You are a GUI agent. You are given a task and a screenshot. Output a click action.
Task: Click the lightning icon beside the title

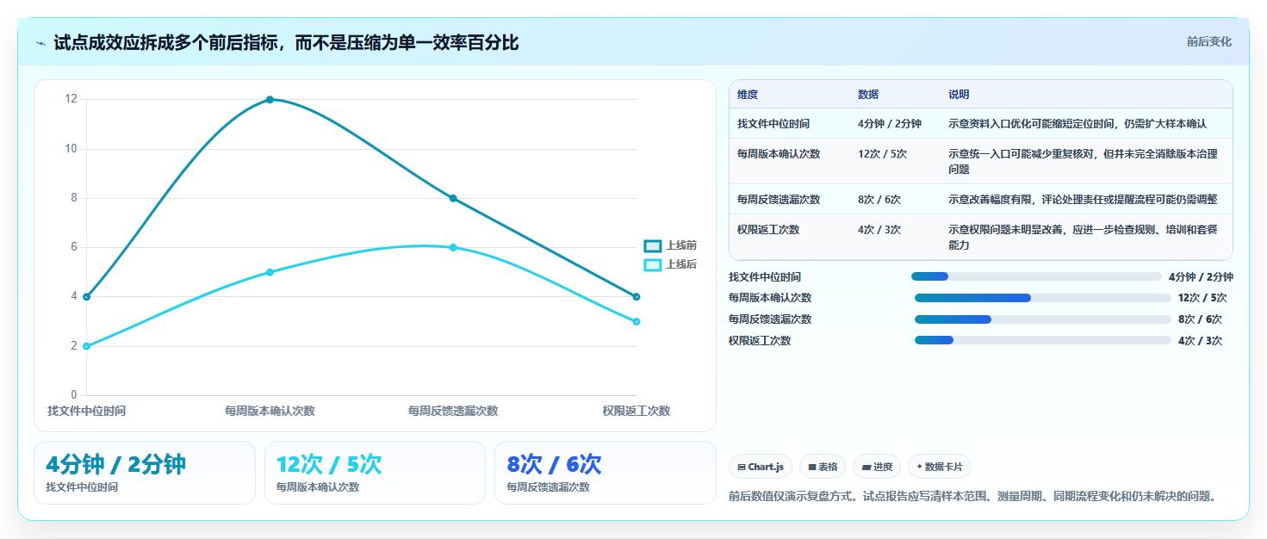point(41,43)
